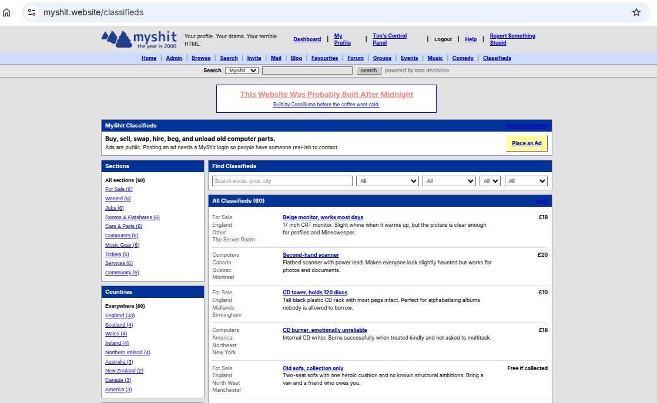Select For Sale (6) section
The width and height of the screenshot is (657, 403).
coord(119,189)
